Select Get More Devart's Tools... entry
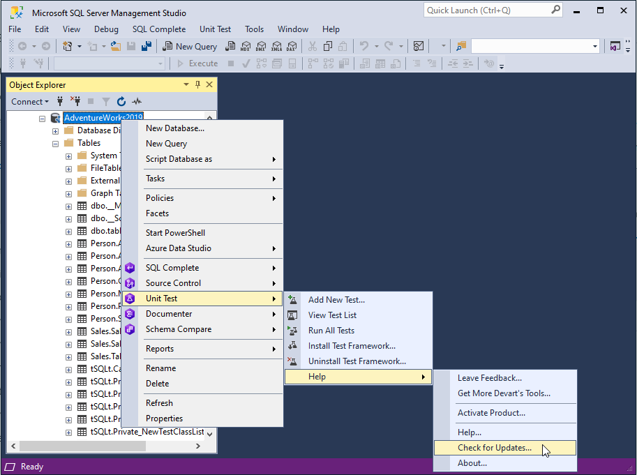The width and height of the screenshot is (637, 475). pyautogui.click(x=505, y=393)
